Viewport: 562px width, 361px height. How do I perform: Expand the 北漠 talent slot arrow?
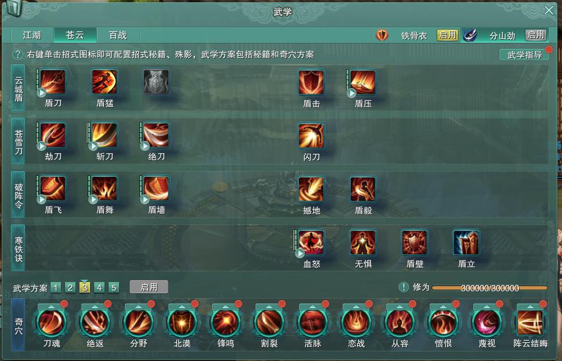(x=182, y=307)
